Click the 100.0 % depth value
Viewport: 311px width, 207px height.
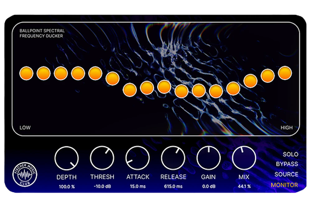[x=67, y=187]
